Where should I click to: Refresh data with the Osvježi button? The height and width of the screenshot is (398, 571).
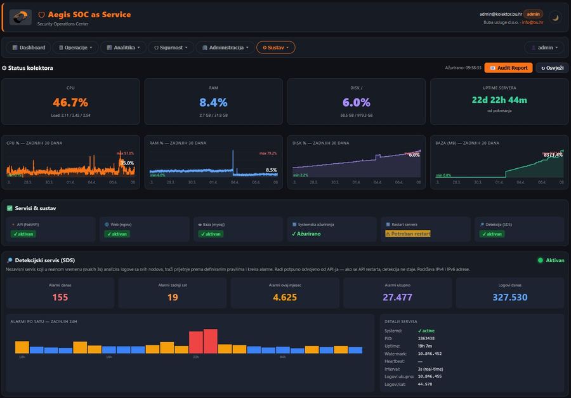pos(552,68)
